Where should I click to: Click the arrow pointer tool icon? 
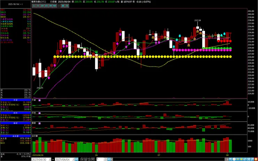pyautogui.click(x=230, y=159)
